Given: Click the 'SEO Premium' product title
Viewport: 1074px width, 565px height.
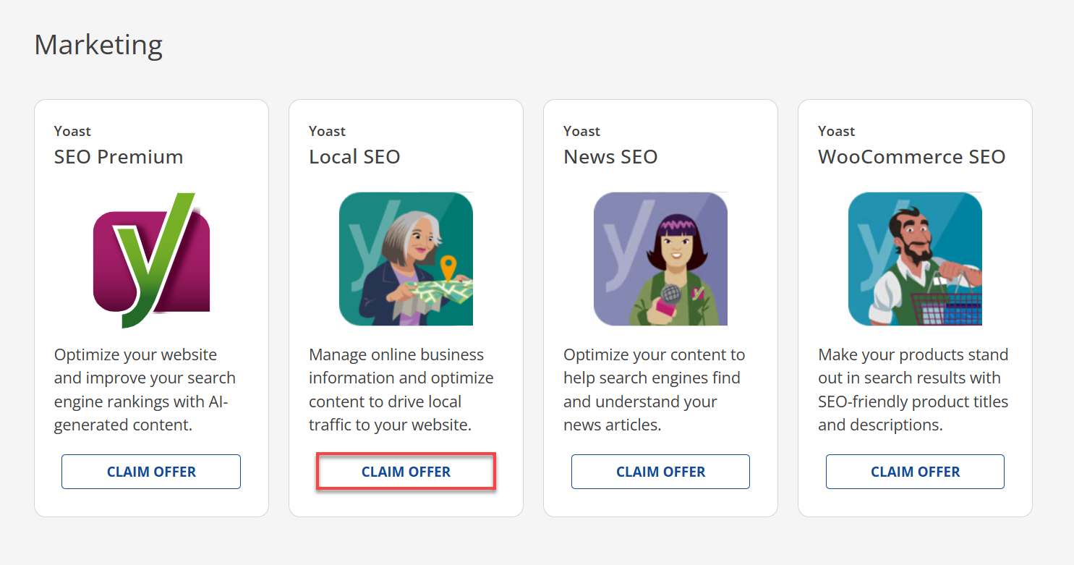Looking at the screenshot, I should (119, 157).
